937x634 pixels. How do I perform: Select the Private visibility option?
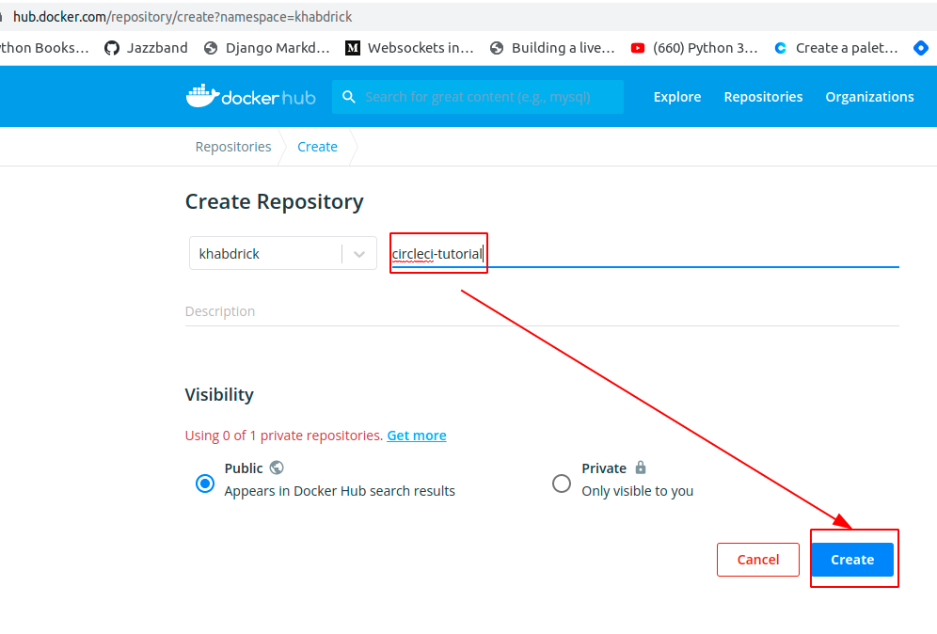(x=561, y=483)
